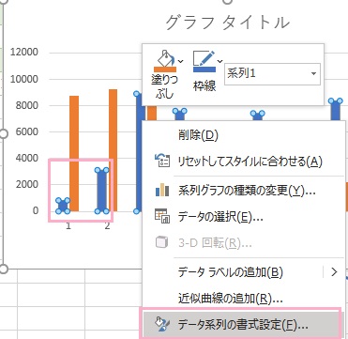Expand the データ ラベルの追加 submenu arrow

334,272
